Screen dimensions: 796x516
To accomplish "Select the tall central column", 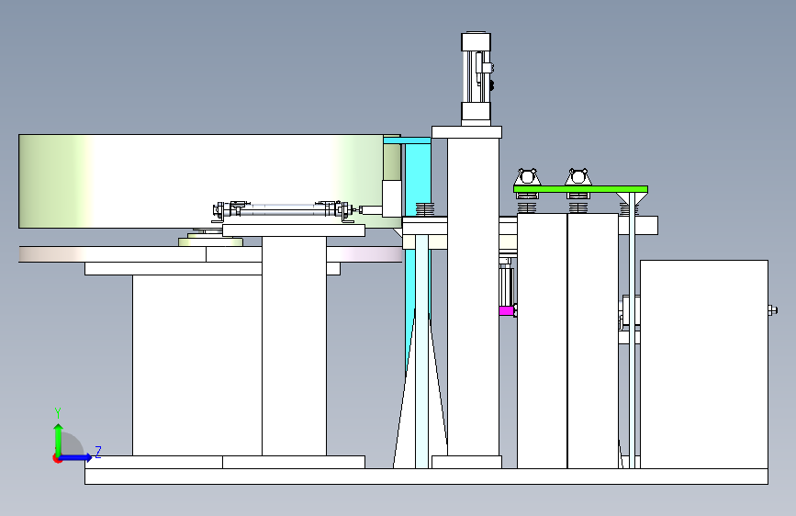I will tap(473, 297).
